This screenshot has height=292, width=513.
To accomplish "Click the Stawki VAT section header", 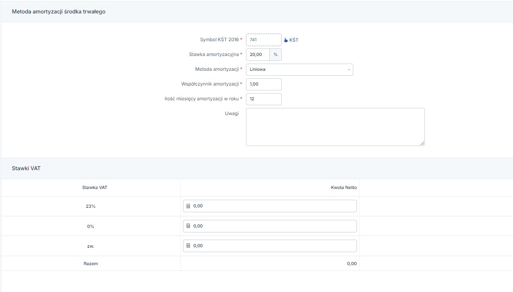I will [26, 168].
